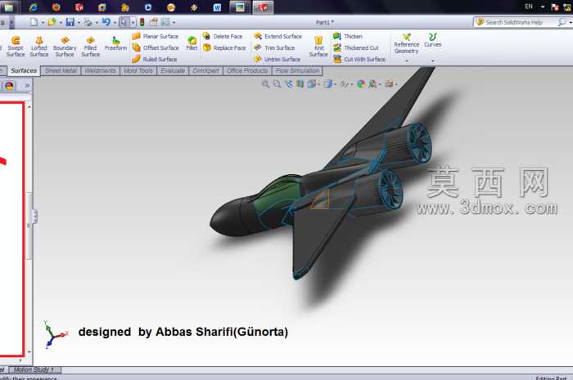Select the Swept Surface tool
Viewport: 573px width, 380px height.
tap(16, 47)
